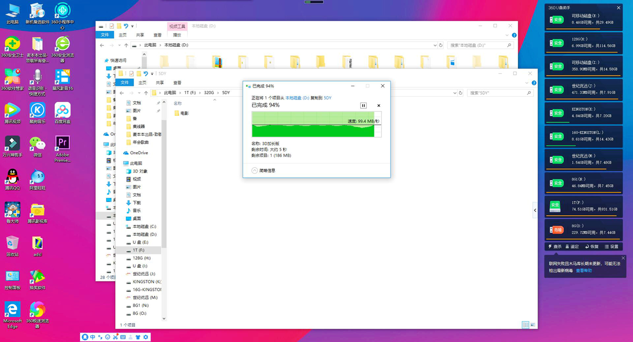Open the 共享 tab in 5DY window
The height and width of the screenshot is (342, 633).
160,83
